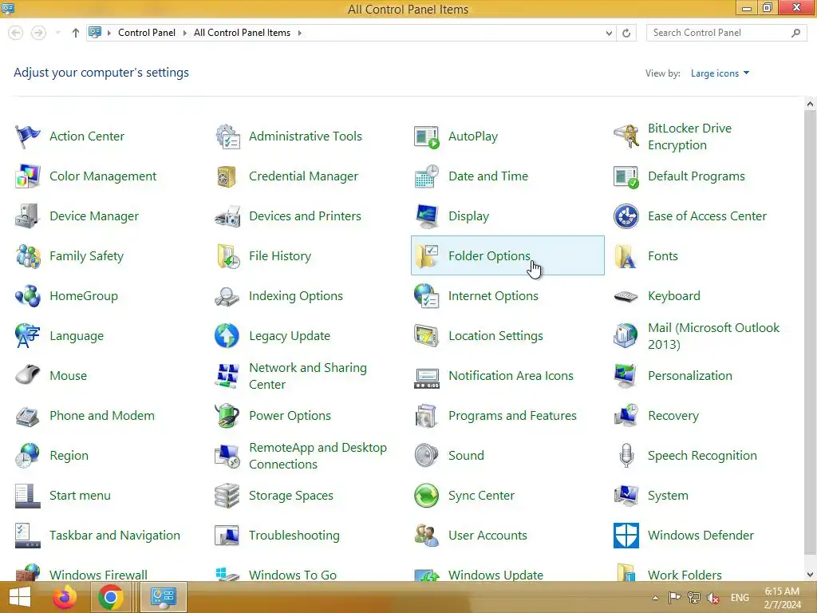Open the System link
The height and width of the screenshot is (613, 817).
[668, 495]
